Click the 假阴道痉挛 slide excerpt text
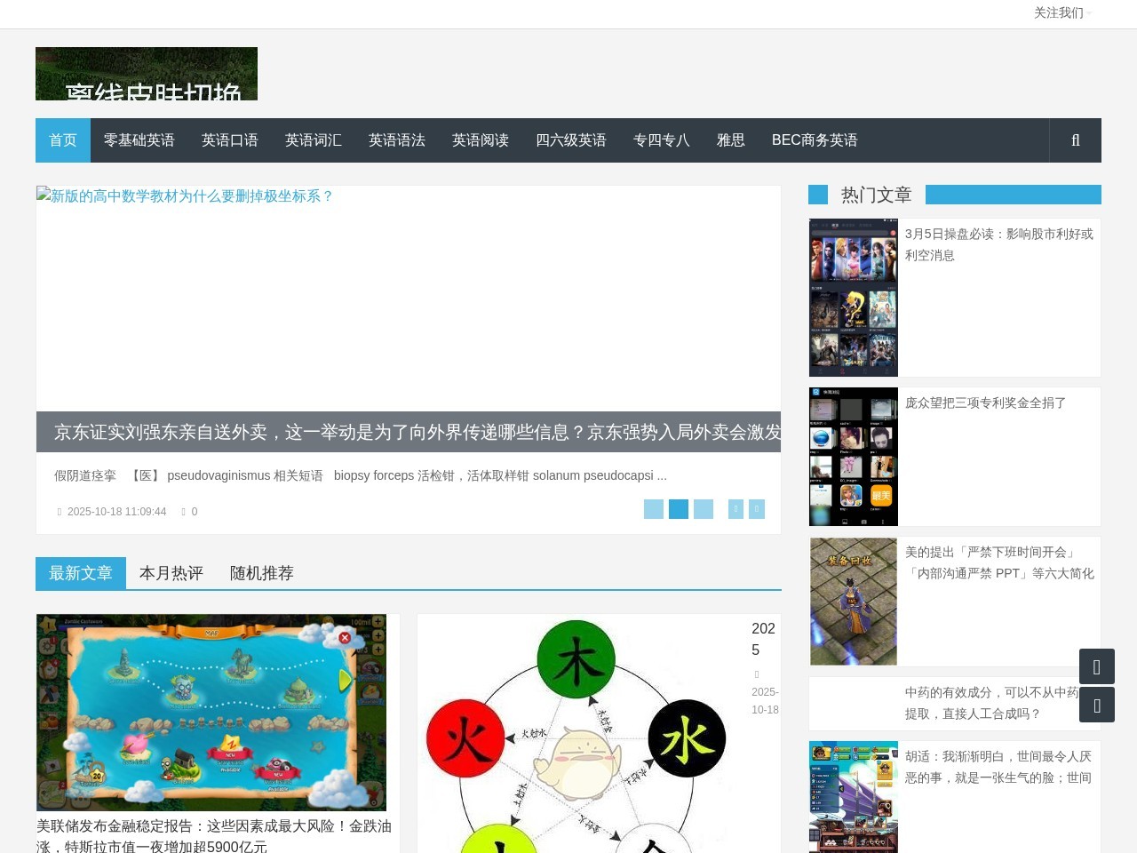Image resolution: width=1137 pixels, height=853 pixels. [x=361, y=475]
